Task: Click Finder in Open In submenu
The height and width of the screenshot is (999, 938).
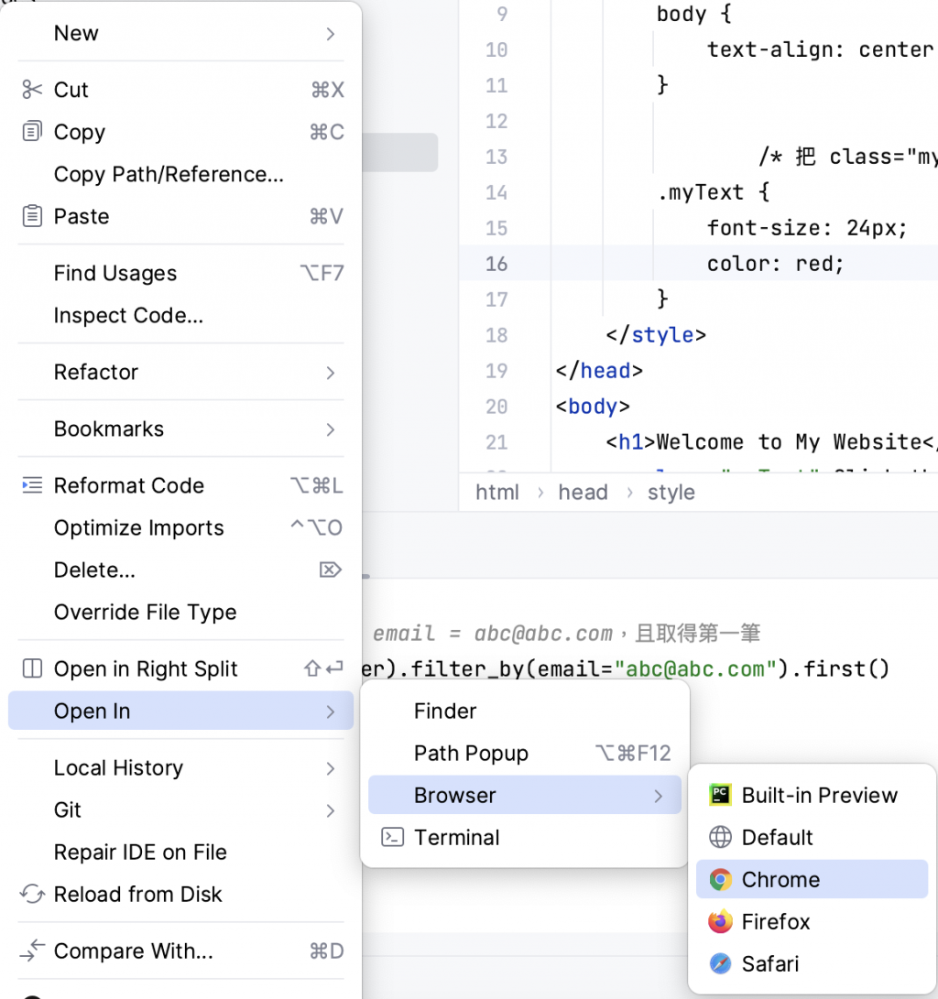Action: [x=445, y=711]
